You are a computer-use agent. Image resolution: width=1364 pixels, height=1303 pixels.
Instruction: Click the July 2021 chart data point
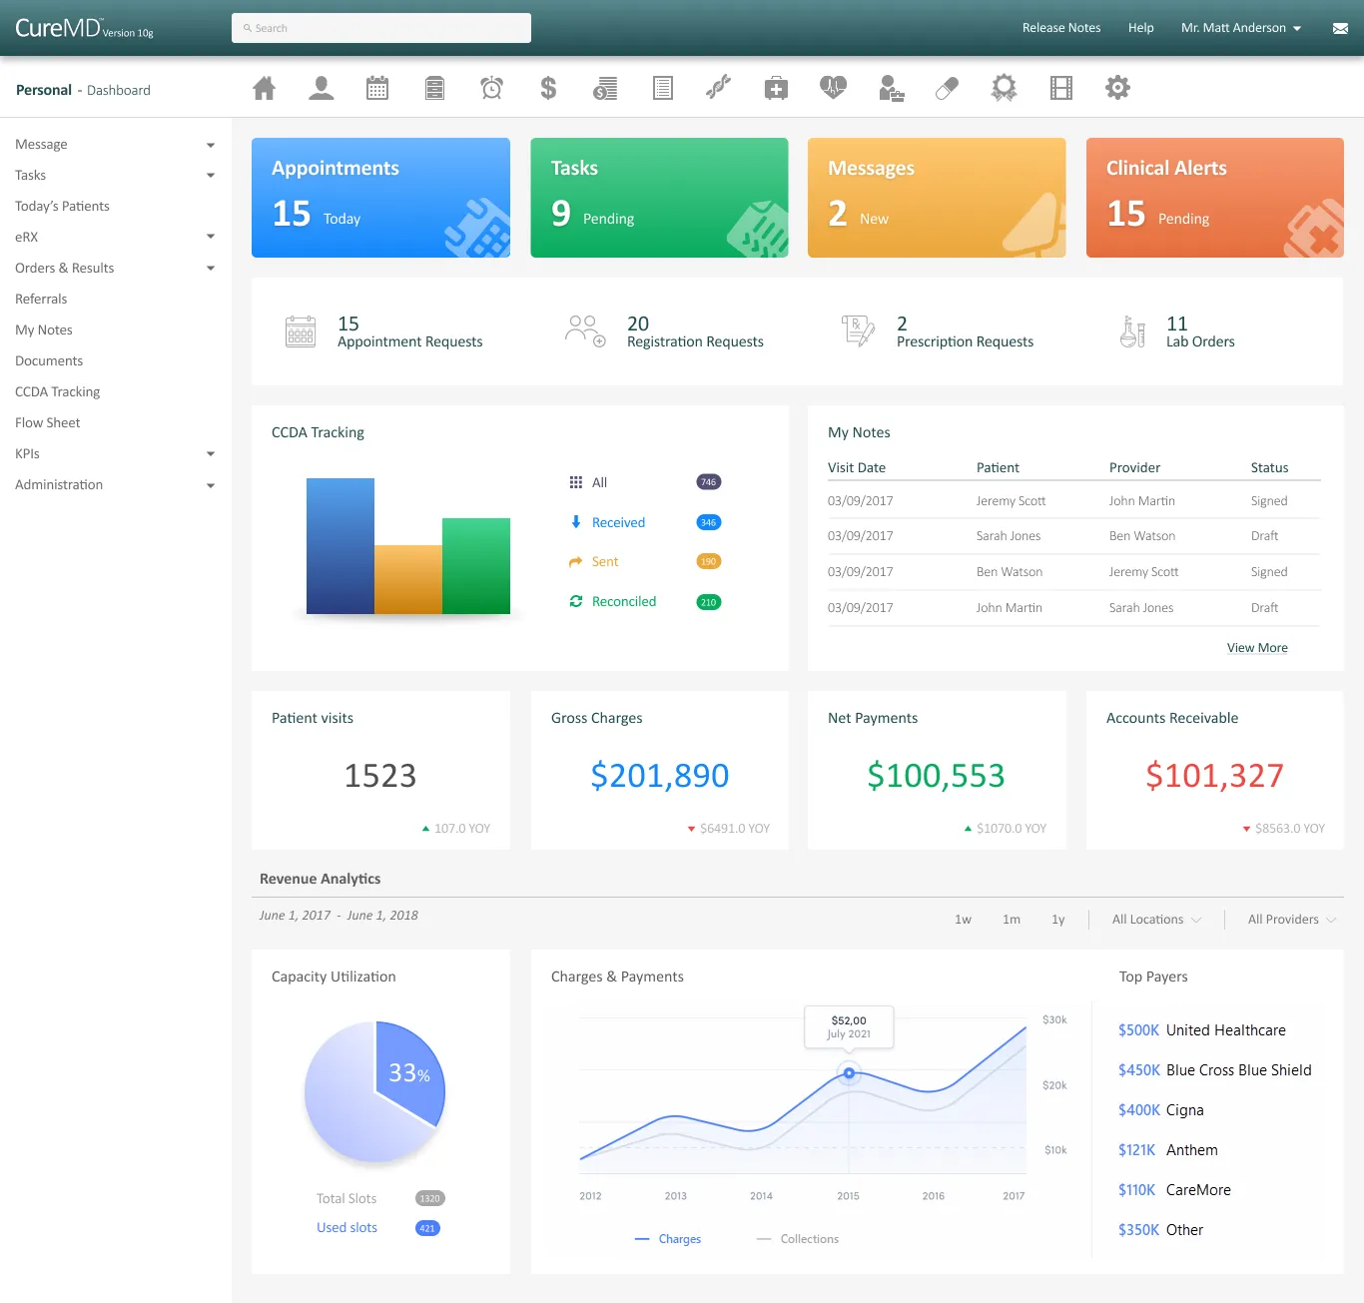pos(849,1073)
